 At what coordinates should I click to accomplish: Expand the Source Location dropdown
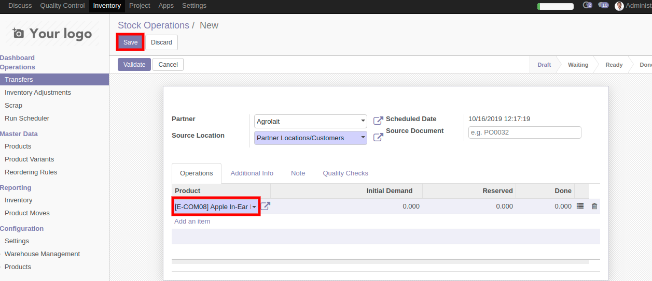click(363, 138)
